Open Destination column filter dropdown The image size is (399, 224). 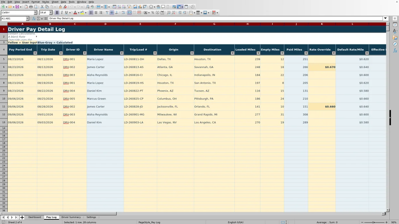232,53
